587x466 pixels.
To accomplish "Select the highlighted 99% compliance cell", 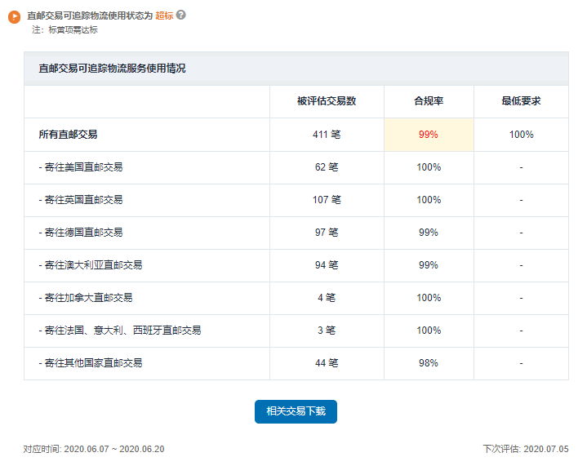I will point(429,135).
